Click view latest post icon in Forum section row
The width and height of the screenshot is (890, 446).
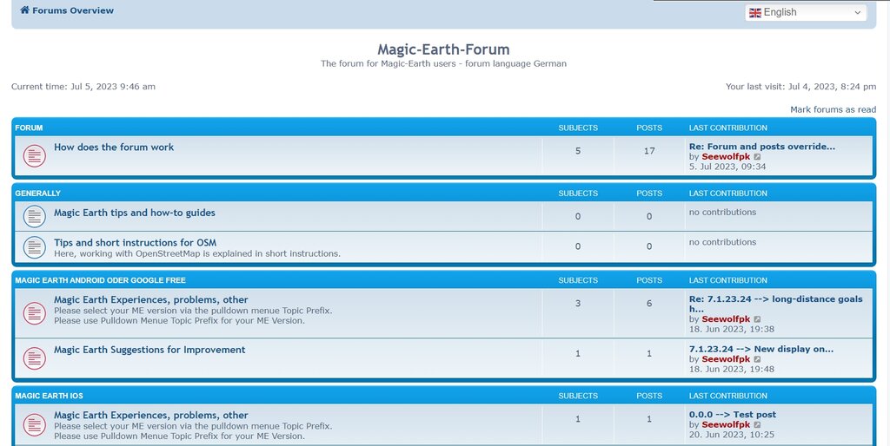point(757,157)
